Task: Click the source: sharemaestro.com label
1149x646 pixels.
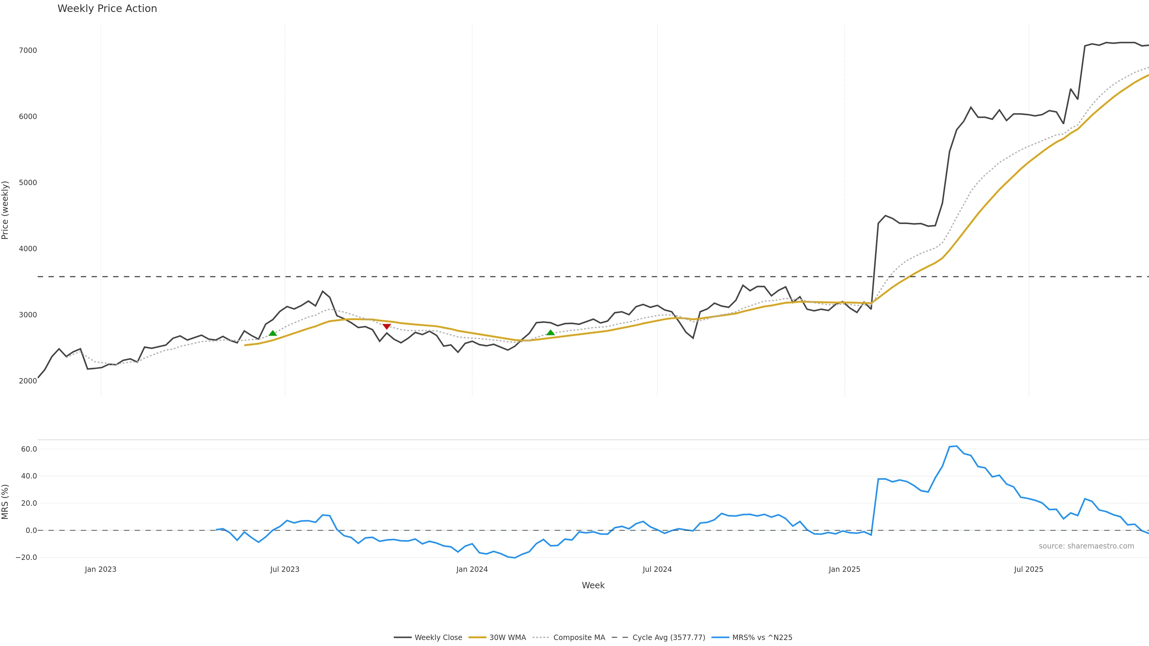Action: [1086, 546]
